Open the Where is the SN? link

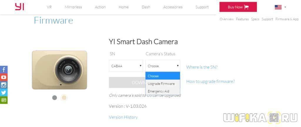(202, 67)
